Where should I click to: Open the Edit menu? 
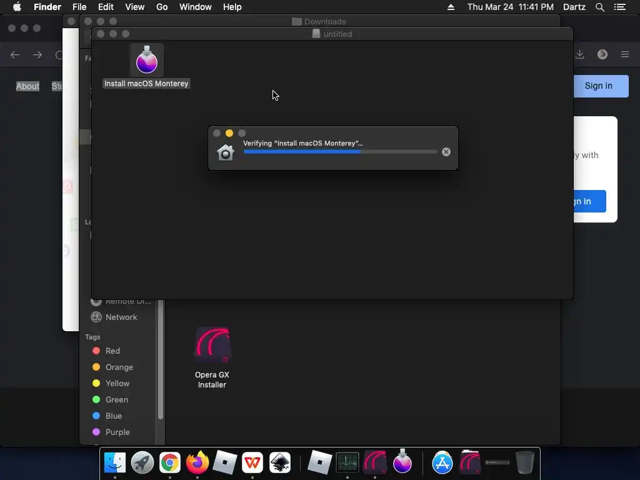(x=106, y=7)
